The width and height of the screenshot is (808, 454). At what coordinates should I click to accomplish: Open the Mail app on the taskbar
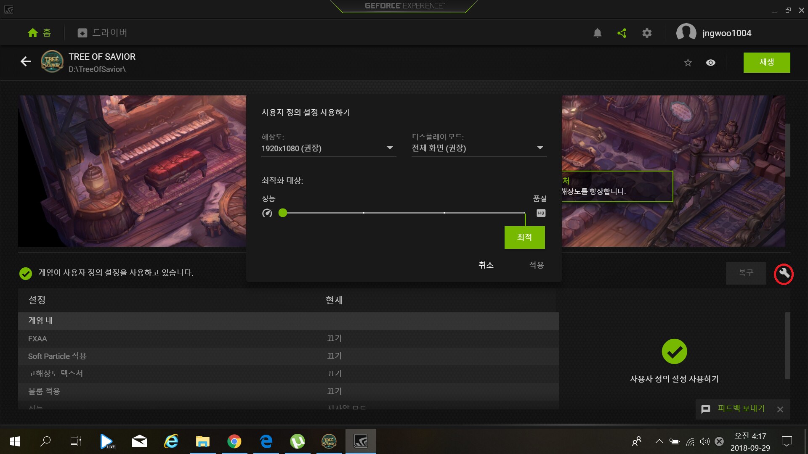click(139, 441)
